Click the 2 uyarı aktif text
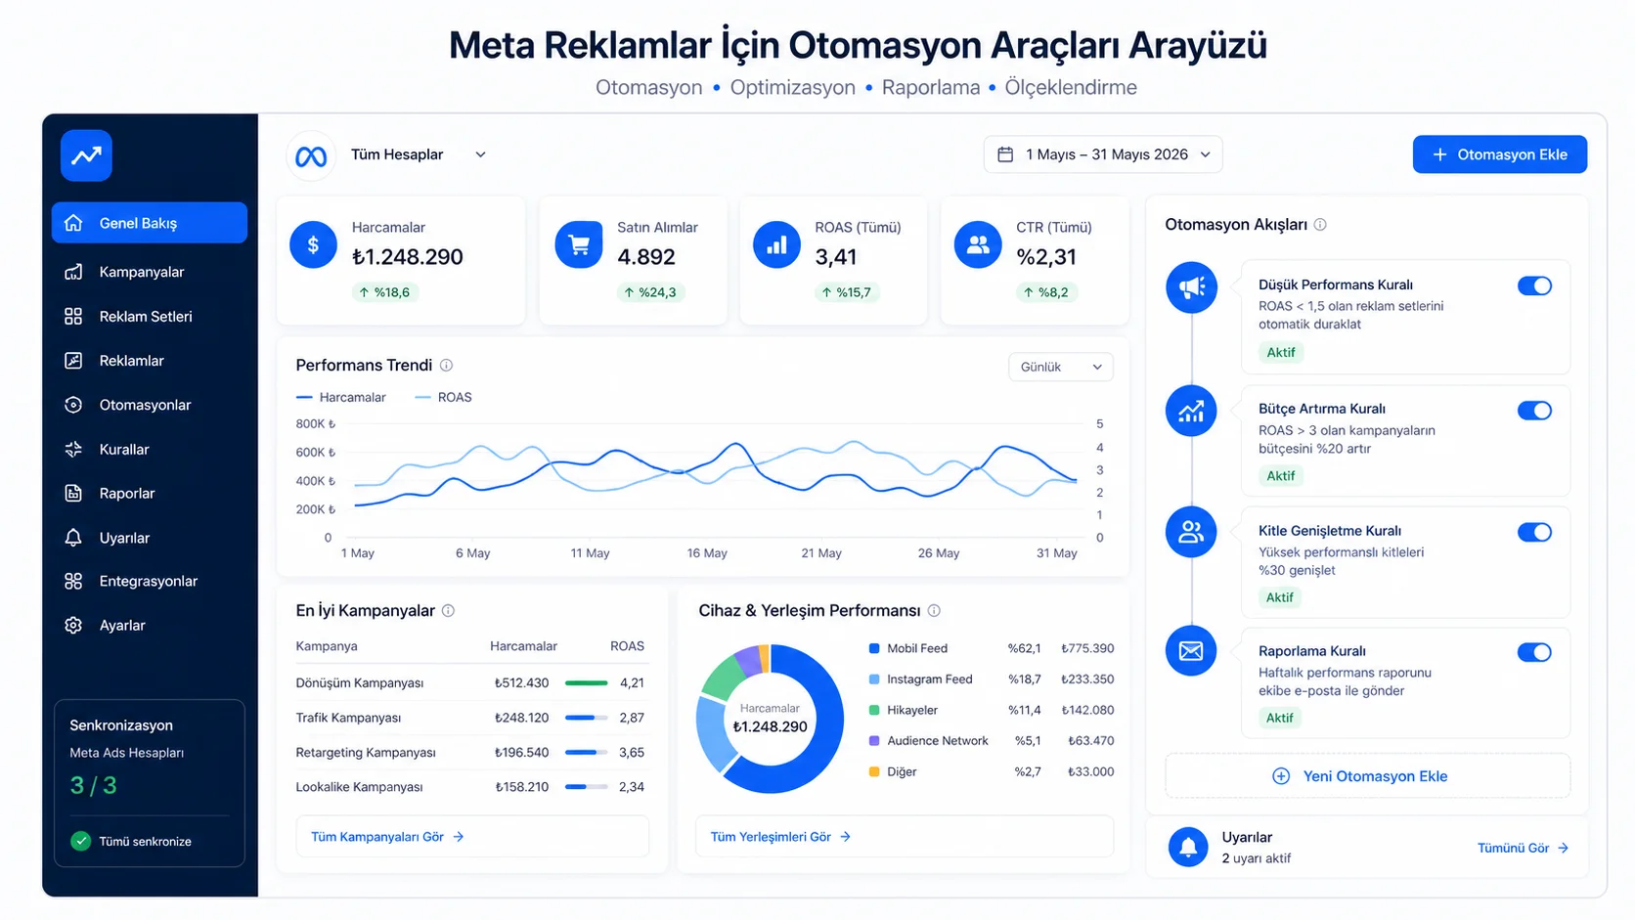This screenshot has height=920, width=1635. [x=1257, y=858]
